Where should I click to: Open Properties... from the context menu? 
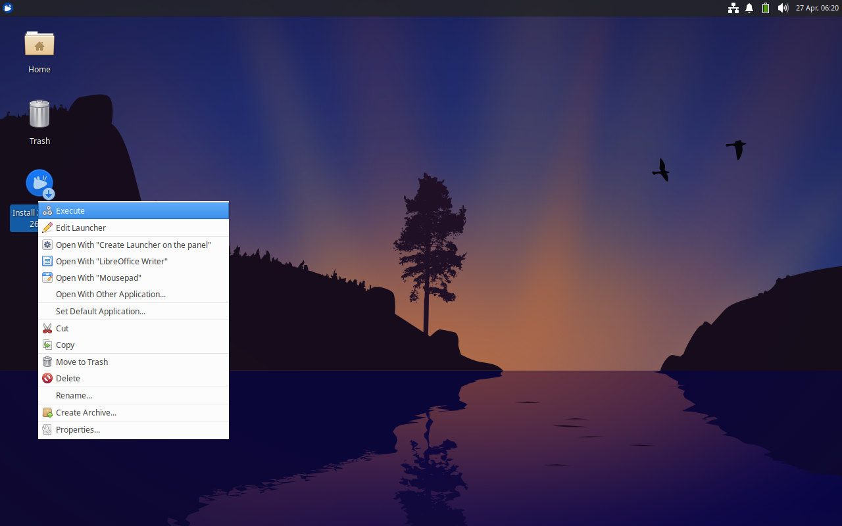134,429
